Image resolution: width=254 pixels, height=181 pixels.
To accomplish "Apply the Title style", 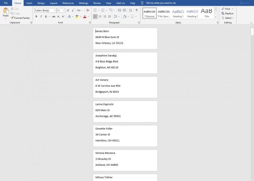I will (x=207, y=13).
